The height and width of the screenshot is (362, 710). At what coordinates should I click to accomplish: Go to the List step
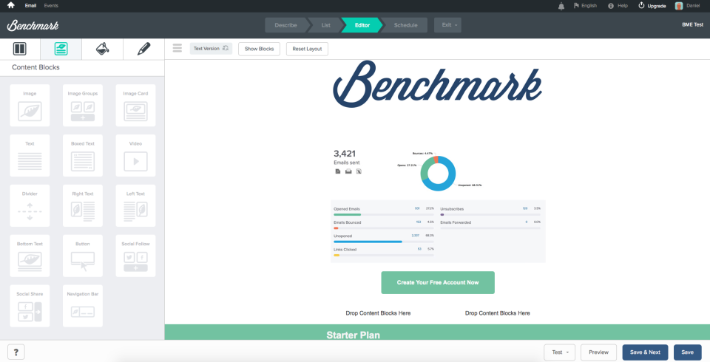(326, 25)
